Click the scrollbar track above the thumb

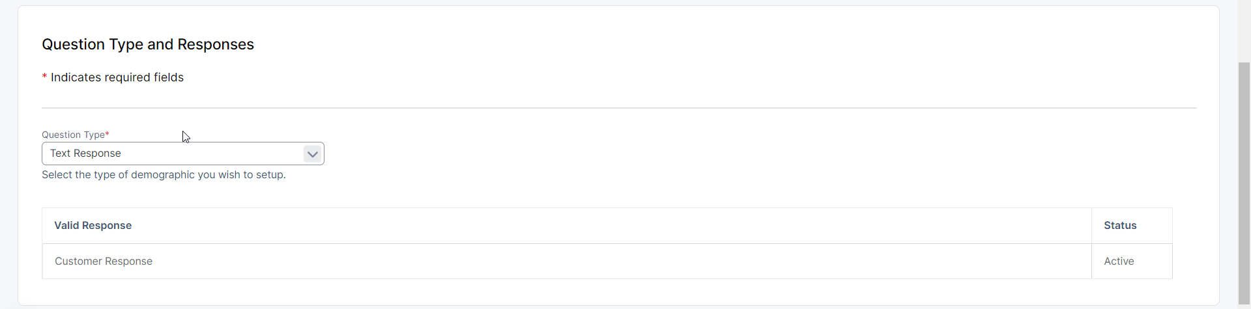click(x=1244, y=29)
